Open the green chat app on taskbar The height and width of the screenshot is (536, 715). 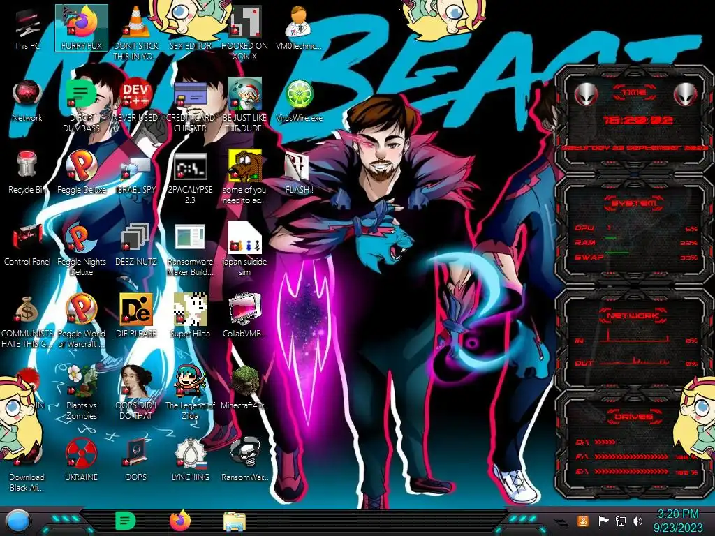pos(126,521)
